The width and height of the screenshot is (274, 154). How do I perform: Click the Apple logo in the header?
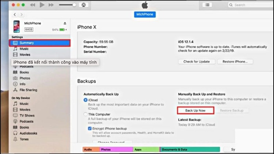[145, 5]
